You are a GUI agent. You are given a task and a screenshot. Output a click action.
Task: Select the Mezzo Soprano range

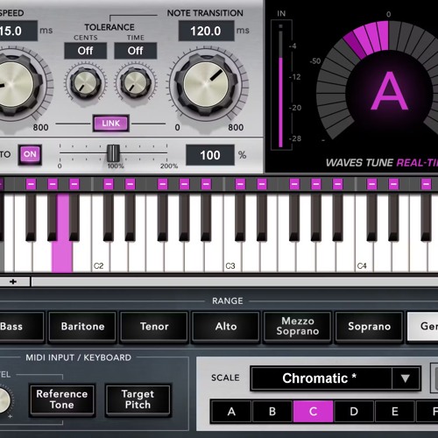tap(298, 326)
